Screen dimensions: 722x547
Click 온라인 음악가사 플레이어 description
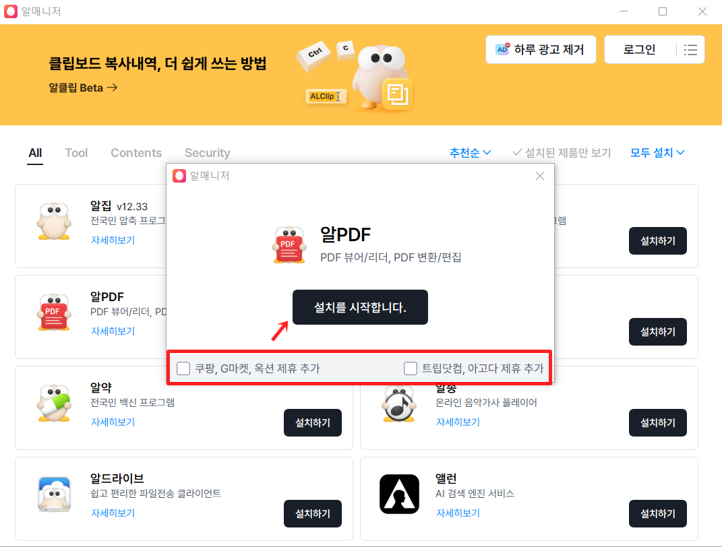[486, 403]
